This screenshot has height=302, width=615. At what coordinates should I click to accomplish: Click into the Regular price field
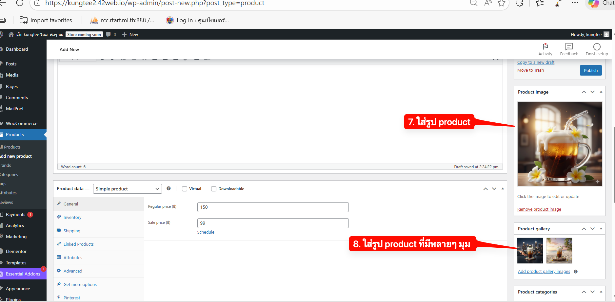coord(273,207)
